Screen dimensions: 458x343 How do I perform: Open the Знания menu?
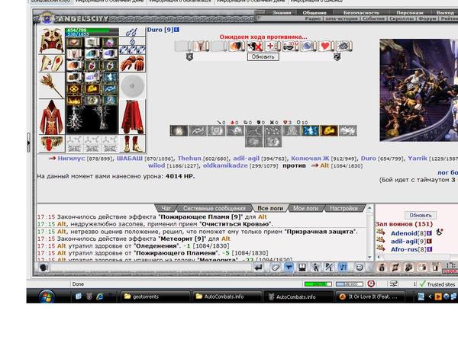tap(282, 12)
